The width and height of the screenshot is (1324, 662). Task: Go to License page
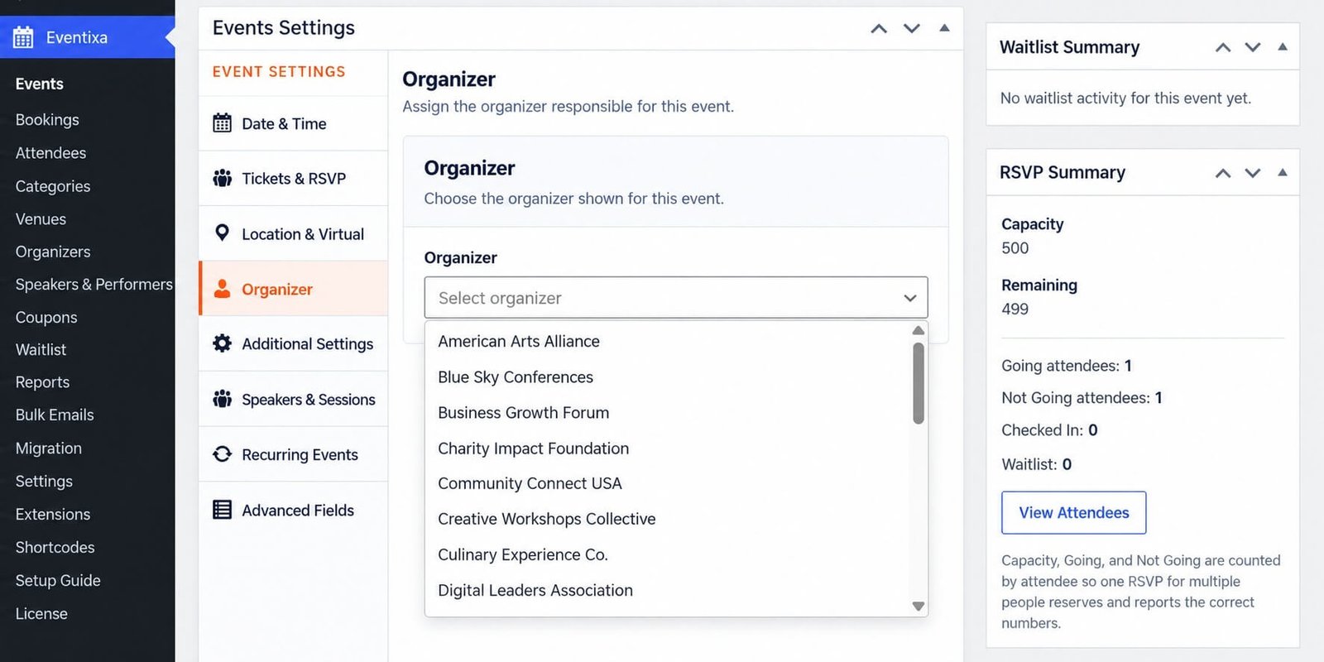[x=41, y=613]
